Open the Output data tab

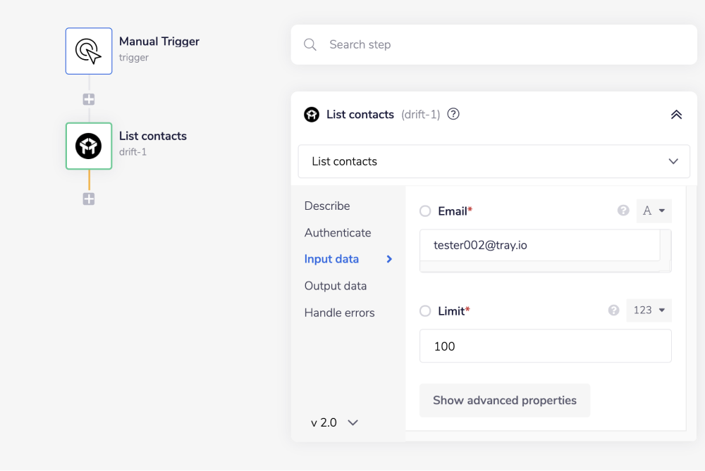[x=336, y=286]
